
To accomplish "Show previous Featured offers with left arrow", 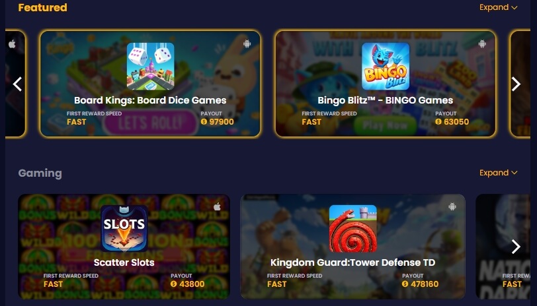I will [17, 84].
